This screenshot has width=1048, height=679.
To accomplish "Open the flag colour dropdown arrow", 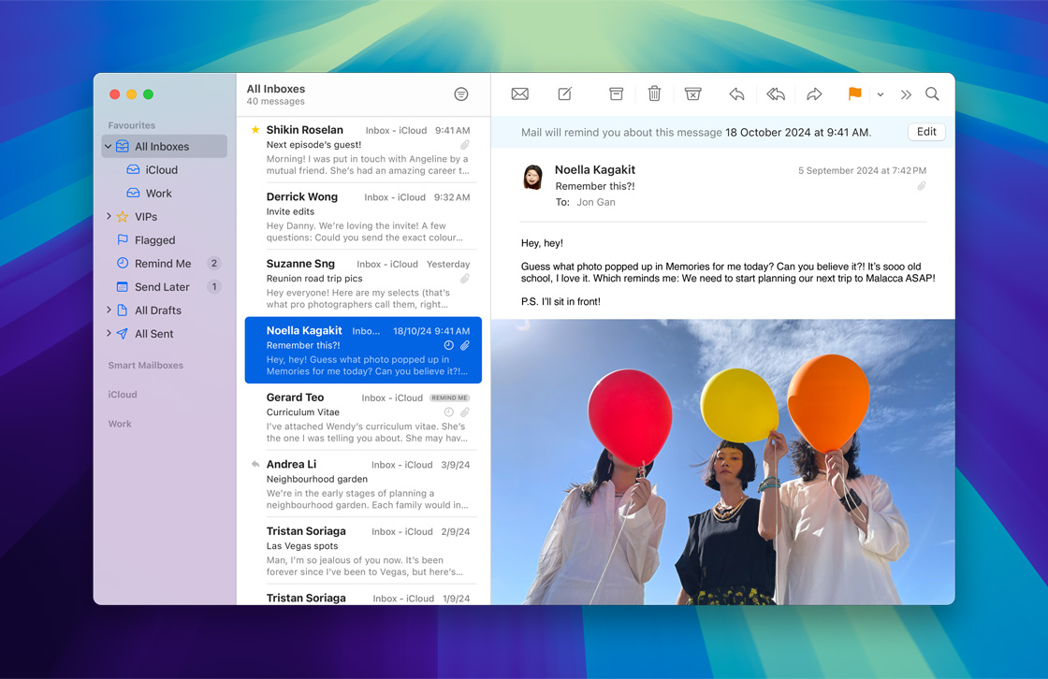I will [x=881, y=94].
